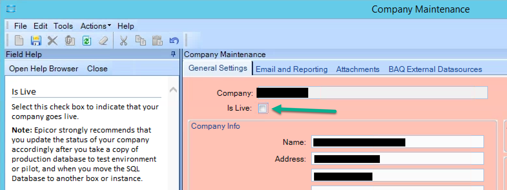The image size is (507, 190).
Task: Open the BAQ External Datasources tab
Action: 435,69
